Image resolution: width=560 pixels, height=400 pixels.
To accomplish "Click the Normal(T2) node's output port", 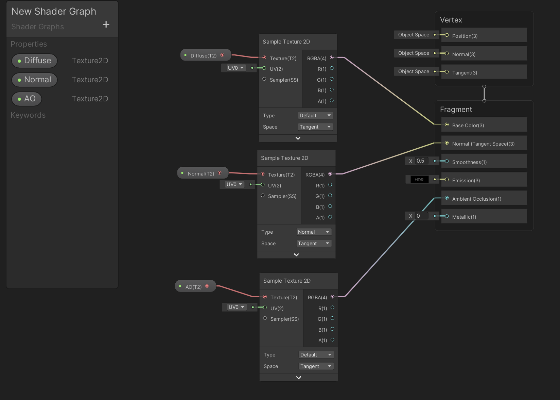I will (220, 173).
